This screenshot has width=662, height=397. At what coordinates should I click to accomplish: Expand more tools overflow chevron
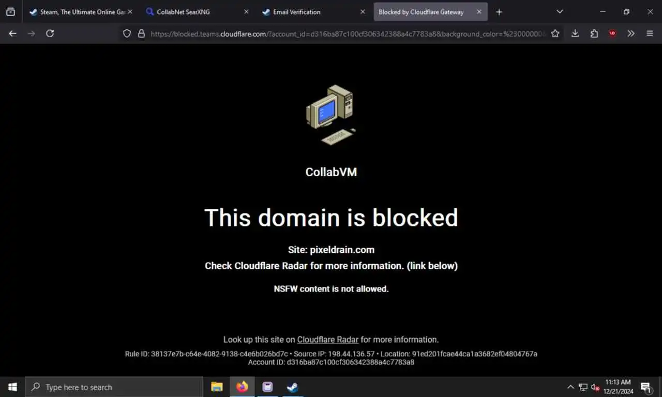(631, 34)
